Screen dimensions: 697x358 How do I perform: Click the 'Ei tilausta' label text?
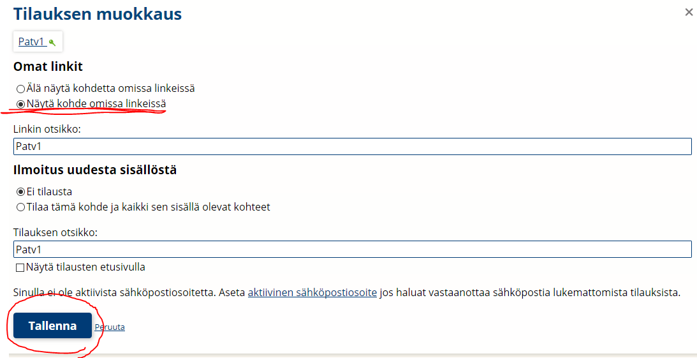(49, 191)
